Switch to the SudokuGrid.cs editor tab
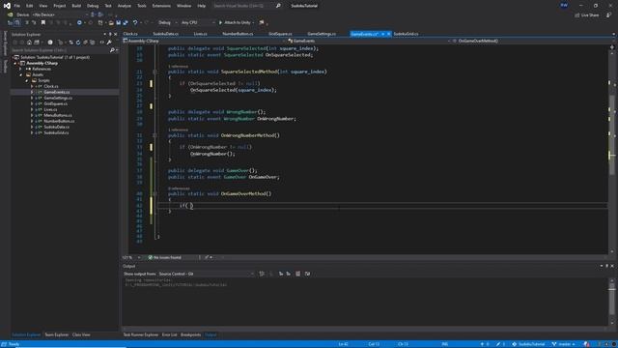The height and width of the screenshot is (348, 618). 406,34
